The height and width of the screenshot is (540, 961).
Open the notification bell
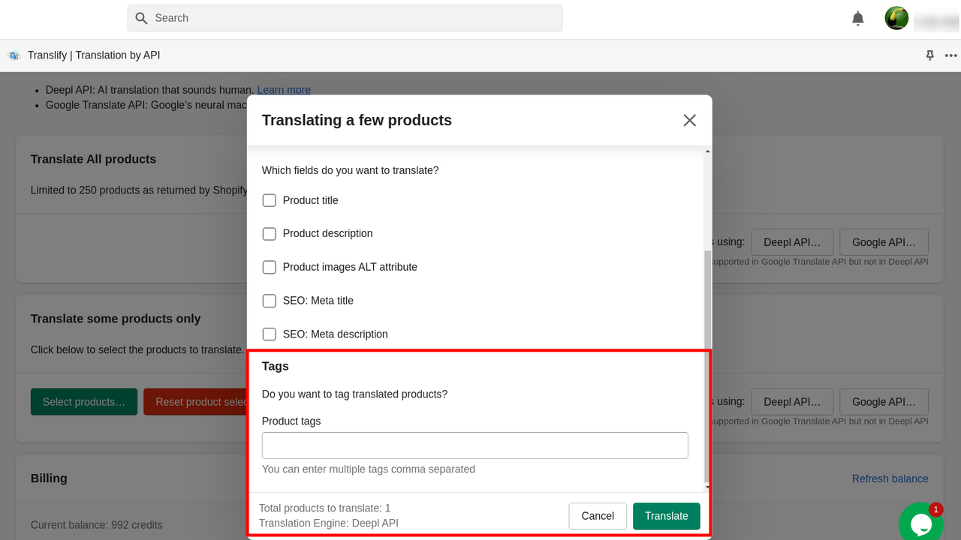click(x=857, y=18)
